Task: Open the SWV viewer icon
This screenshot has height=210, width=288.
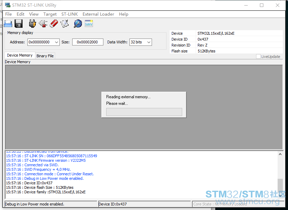Action: pyautogui.click(x=89, y=24)
